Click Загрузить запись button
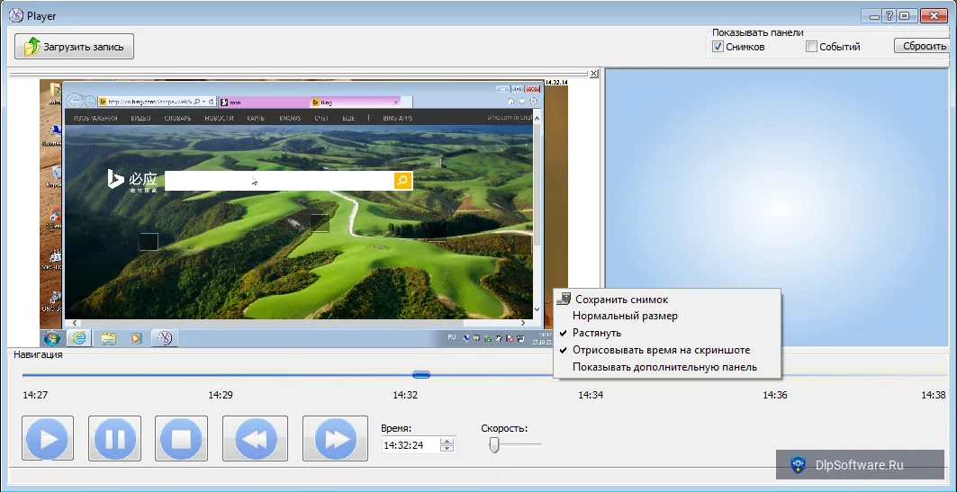 pyautogui.click(x=74, y=47)
